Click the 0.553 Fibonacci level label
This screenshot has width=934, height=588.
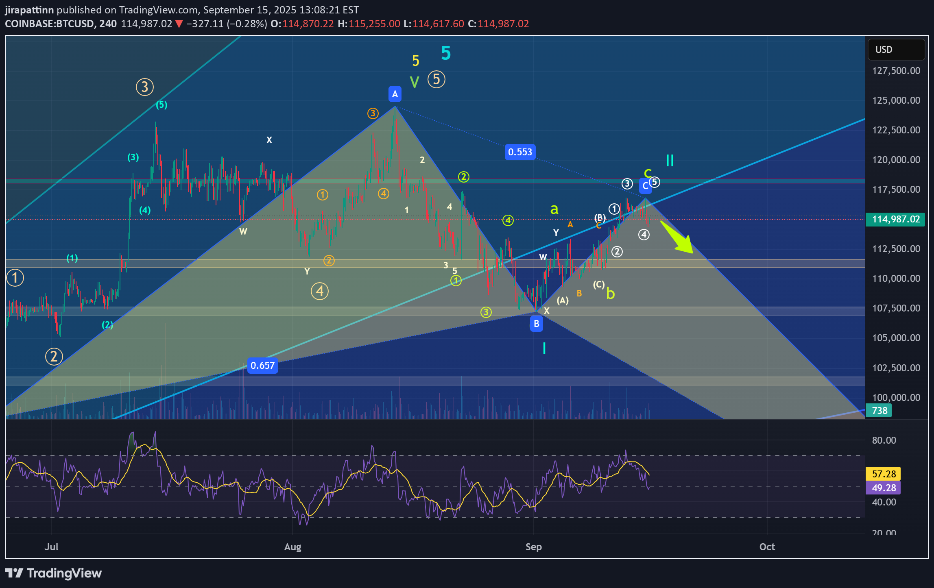click(520, 152)
